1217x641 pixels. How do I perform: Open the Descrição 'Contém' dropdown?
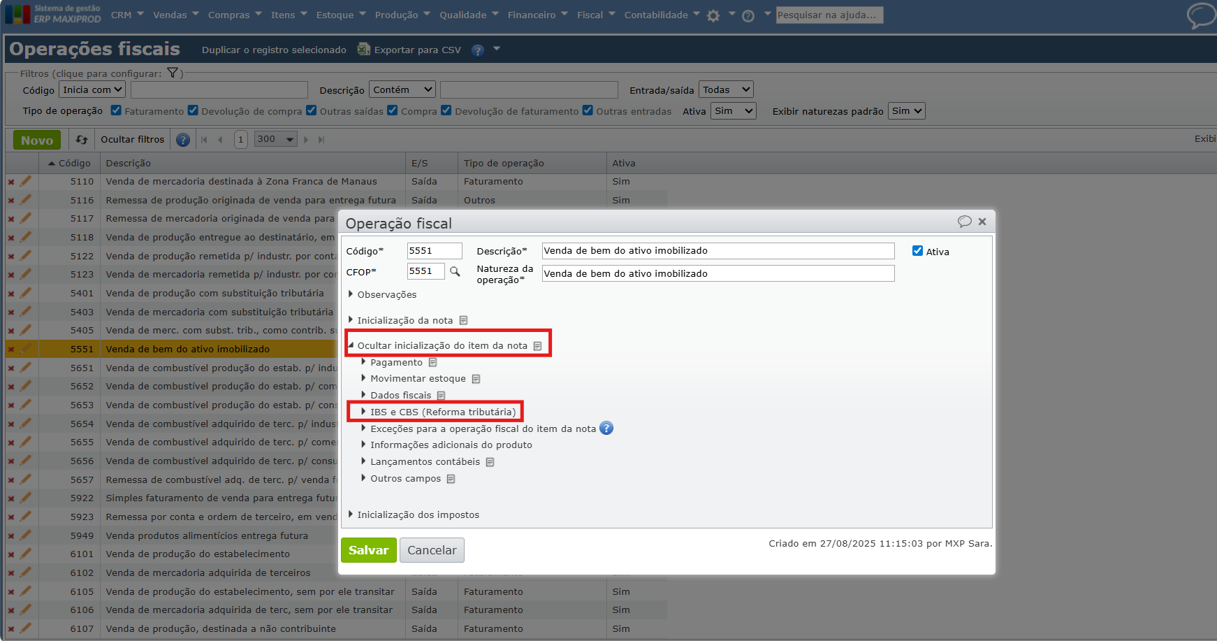tap(402, 89)
